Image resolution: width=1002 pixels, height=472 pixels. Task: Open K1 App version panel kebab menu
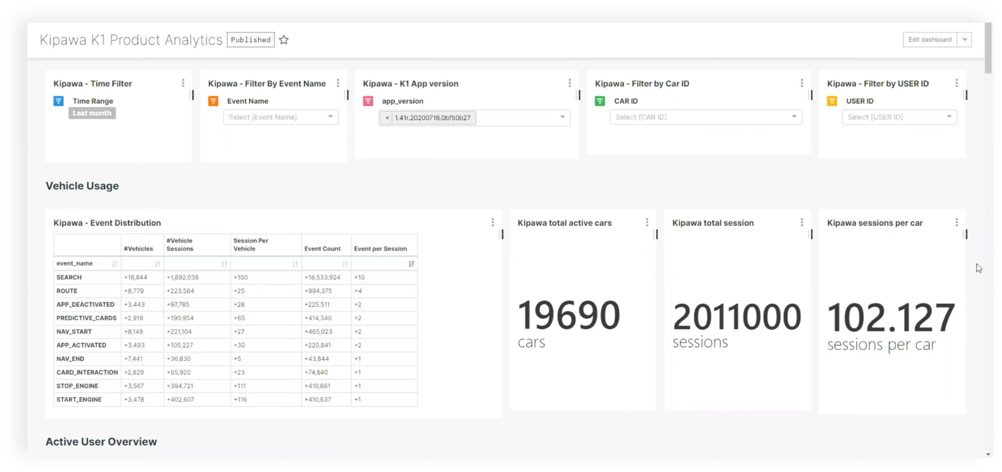tap(569, 83)
